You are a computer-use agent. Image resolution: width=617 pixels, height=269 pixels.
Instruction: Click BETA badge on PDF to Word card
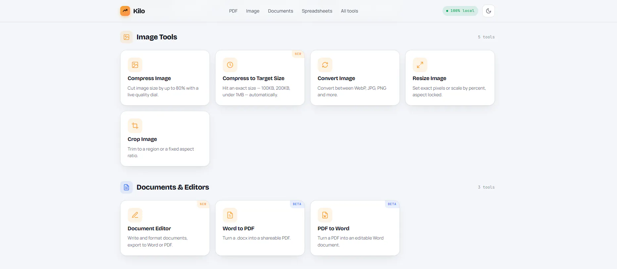392,204
